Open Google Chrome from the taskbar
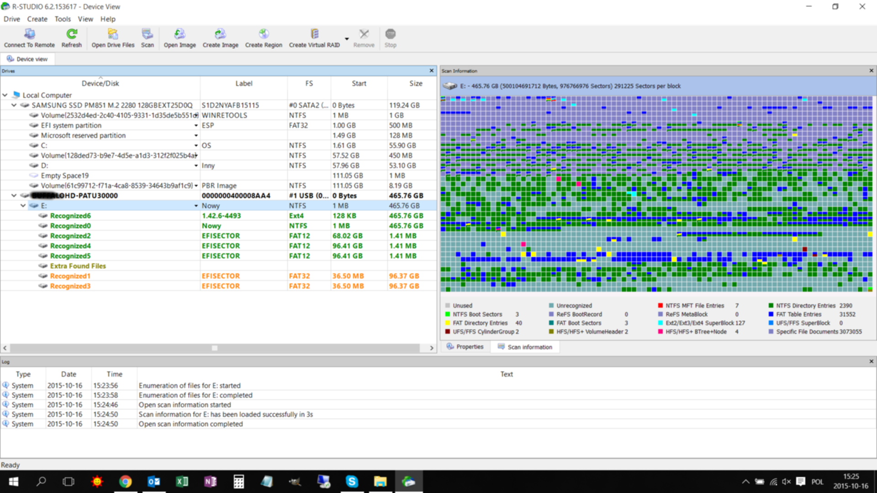 tap(125, 482)
